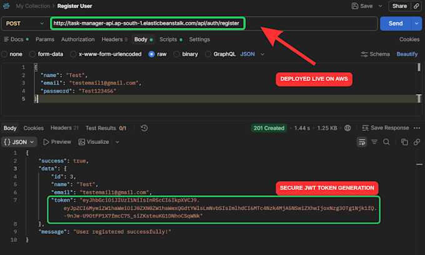425x255 pixels.
Task: Open the response Headers 21 tab
Action: click(64, 128)
